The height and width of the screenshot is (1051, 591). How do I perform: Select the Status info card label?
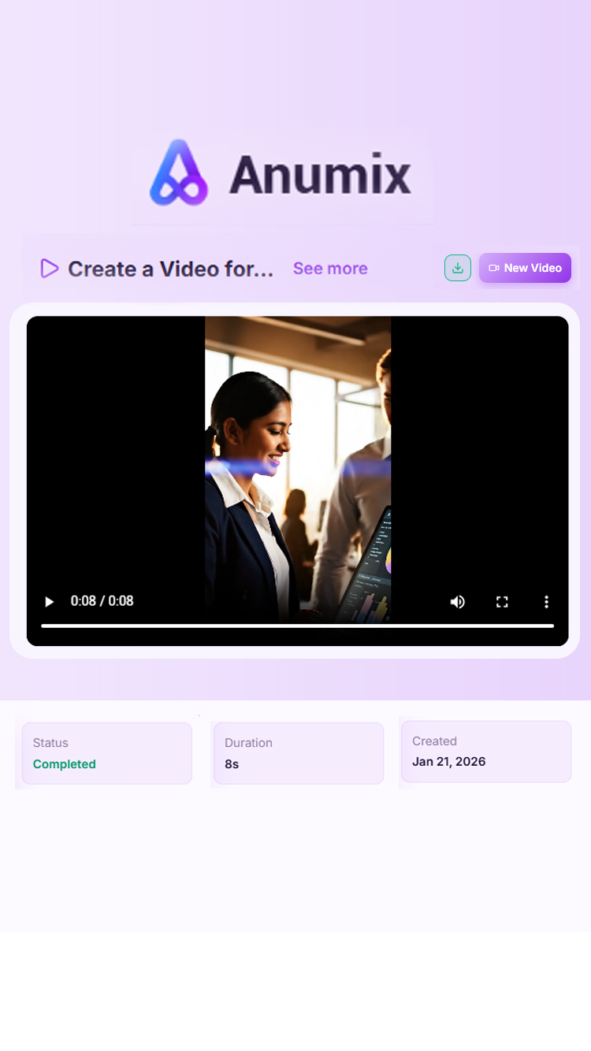50,743
